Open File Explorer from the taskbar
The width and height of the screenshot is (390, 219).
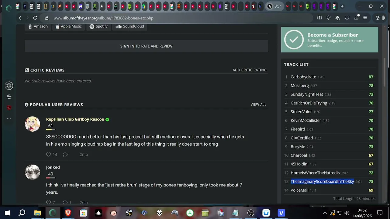37,213
